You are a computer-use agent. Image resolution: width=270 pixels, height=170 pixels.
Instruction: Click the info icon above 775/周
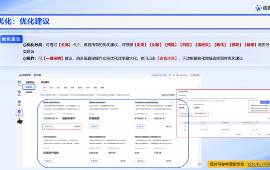click(x=165, y=148)
